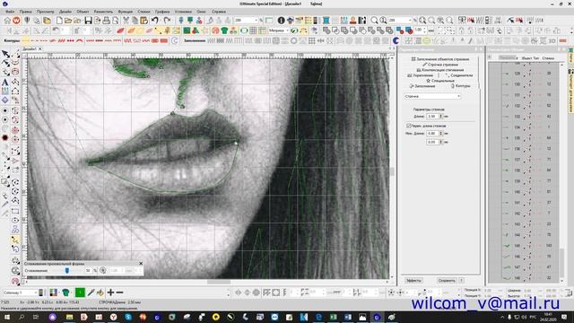The width and height of the screenshot is (574, 323).
Task: Click the smoothing slider handle
Action: click(x=67, y=271)
